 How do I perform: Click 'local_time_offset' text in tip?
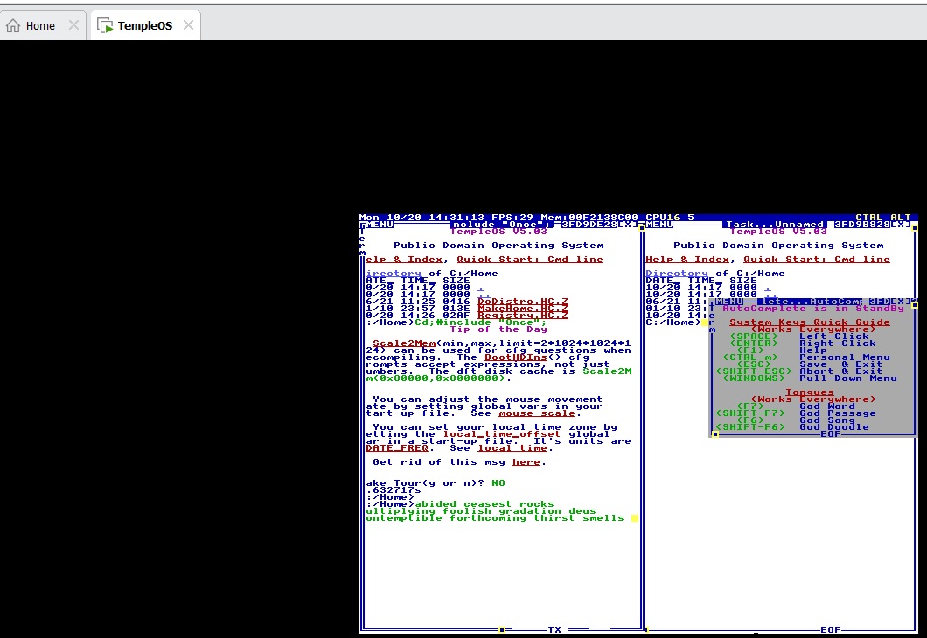coord(502,434)
